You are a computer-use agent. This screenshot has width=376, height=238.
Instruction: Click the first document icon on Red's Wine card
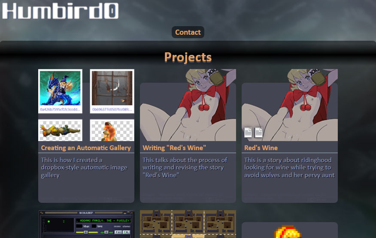[x=248, y=133]
